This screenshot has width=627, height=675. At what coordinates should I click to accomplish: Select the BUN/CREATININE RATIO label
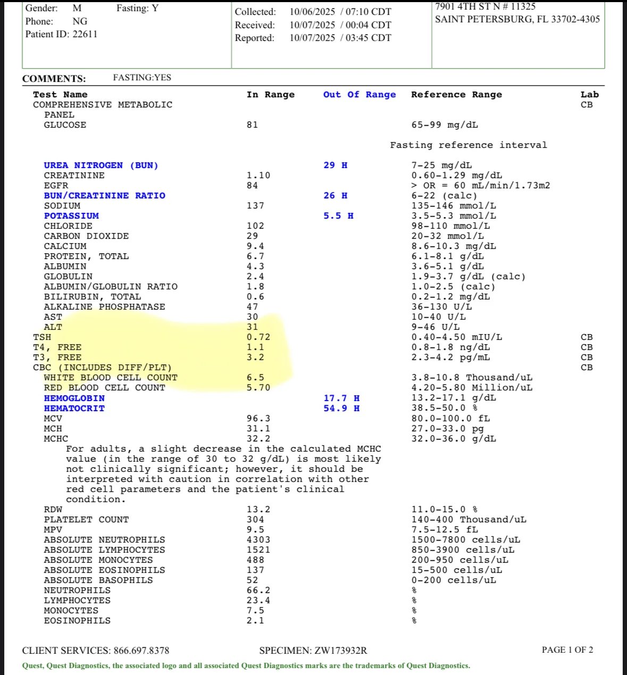point(104,196)
